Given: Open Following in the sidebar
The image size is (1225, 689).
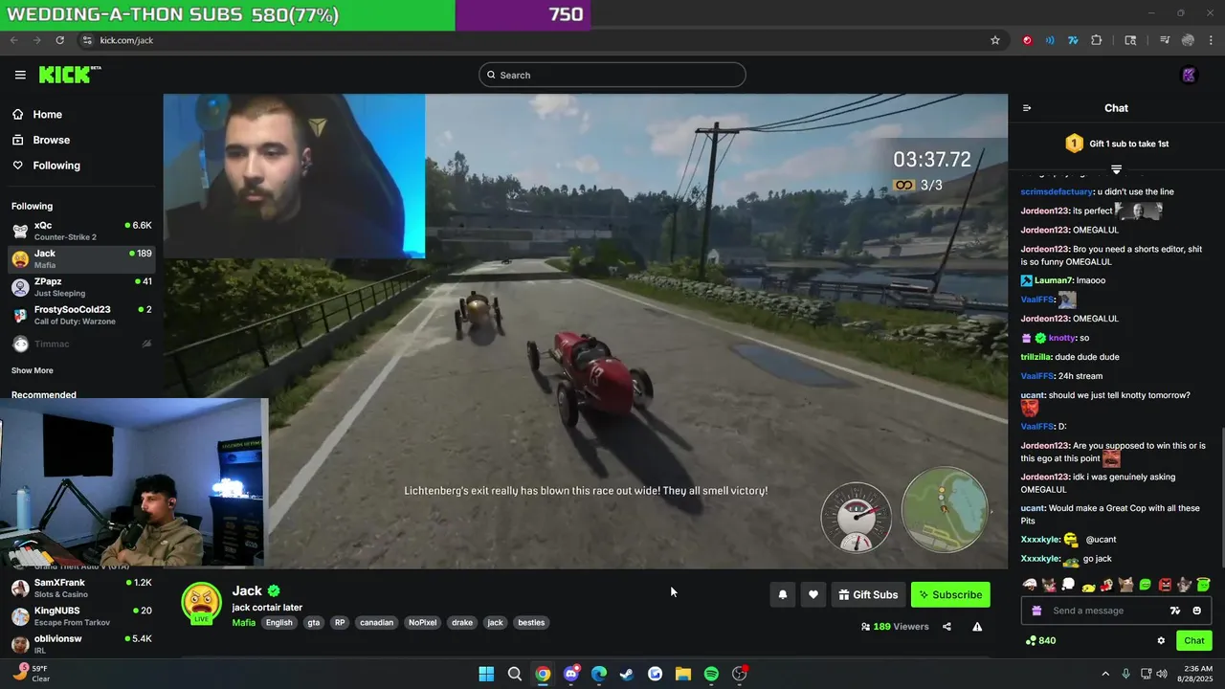Looking at the screenshot, I should pyautogui.click(x=46, y=166).
